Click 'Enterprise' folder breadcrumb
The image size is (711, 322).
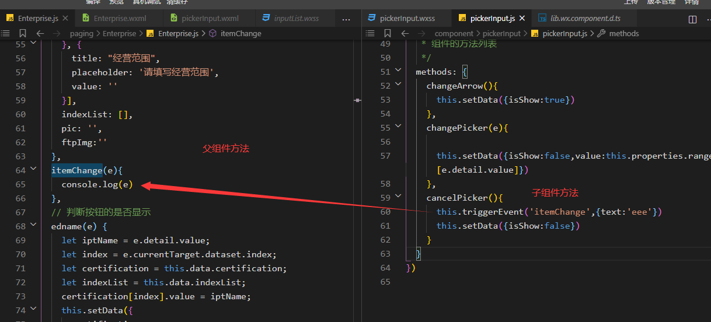[x=119, y=33]
